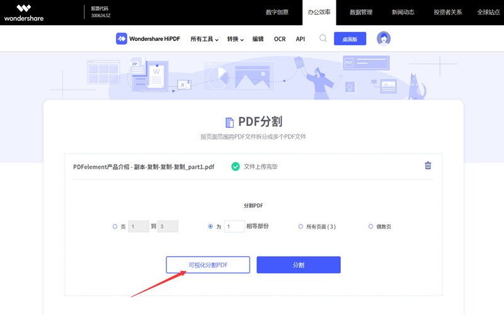Image resolution: width=504 pixels, height=315 pixels.
Task: Click the green upload complete checkmark
Action: pos(236,166)
